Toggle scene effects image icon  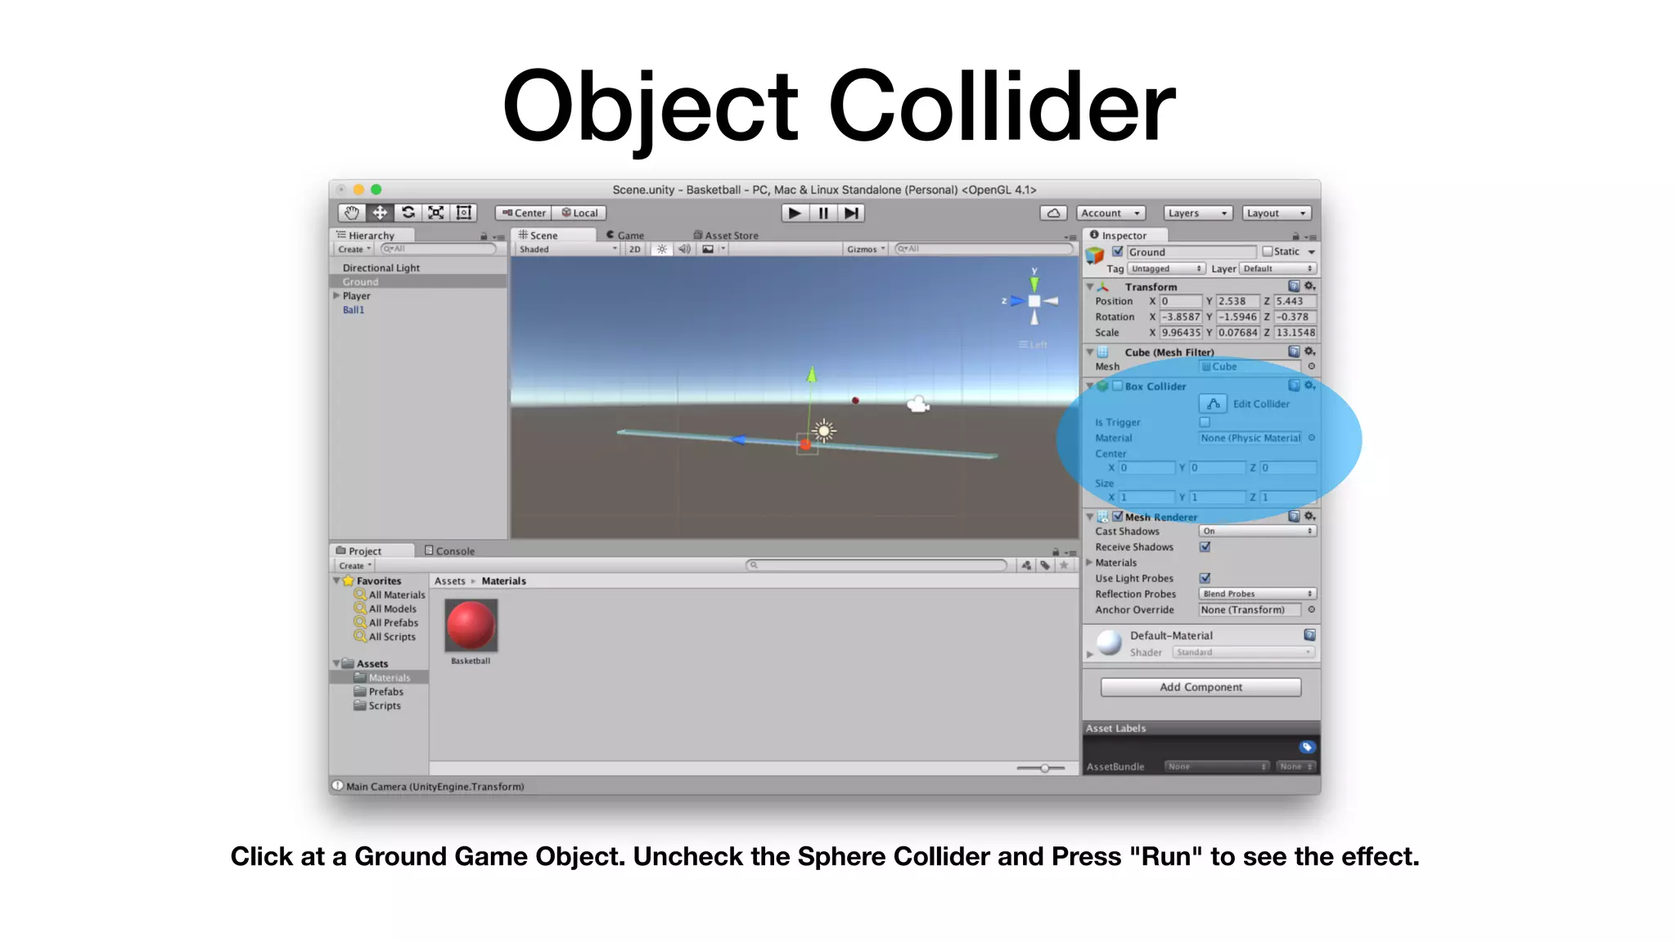[708, 249]
